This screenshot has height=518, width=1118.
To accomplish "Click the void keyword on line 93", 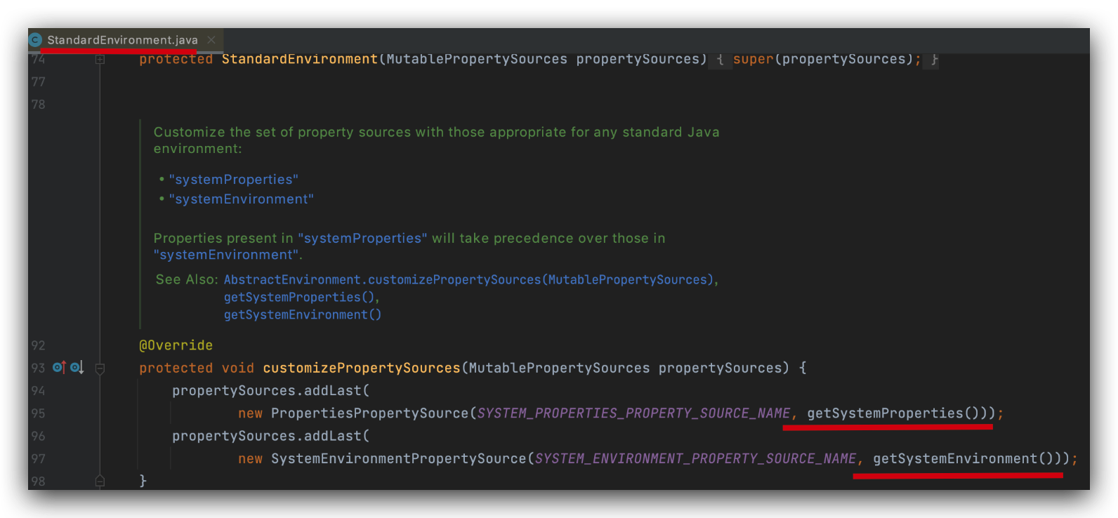I will (238, 368).
